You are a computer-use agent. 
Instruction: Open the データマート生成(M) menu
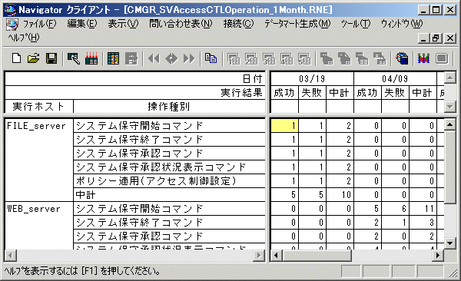(297, 24)
